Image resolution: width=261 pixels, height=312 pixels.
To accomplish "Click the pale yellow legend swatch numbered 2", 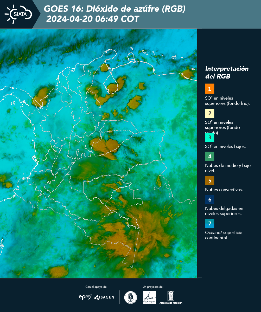I will point(209,113).
